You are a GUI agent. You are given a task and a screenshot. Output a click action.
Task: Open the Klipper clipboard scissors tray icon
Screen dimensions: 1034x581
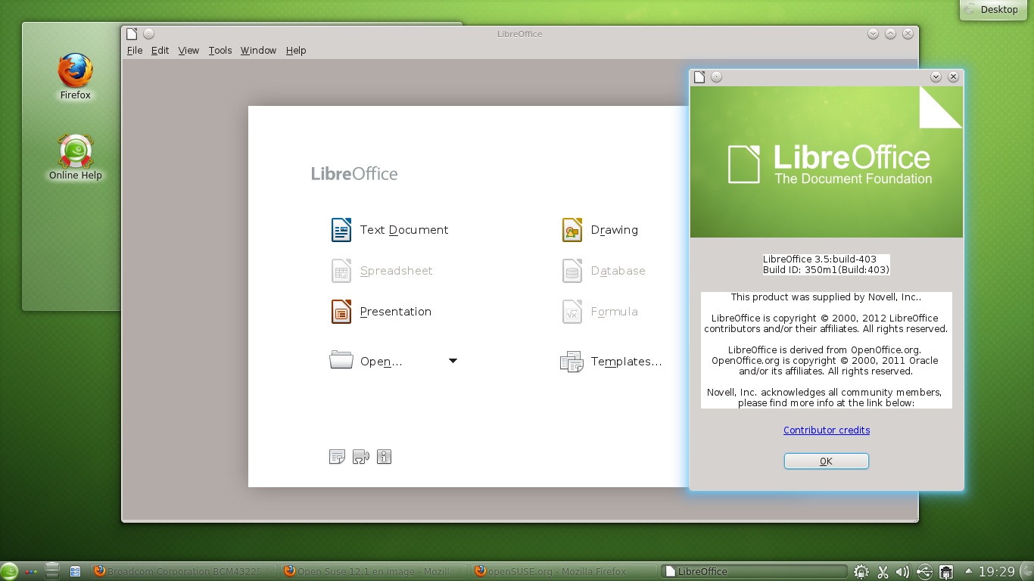(x=882, y=572)
